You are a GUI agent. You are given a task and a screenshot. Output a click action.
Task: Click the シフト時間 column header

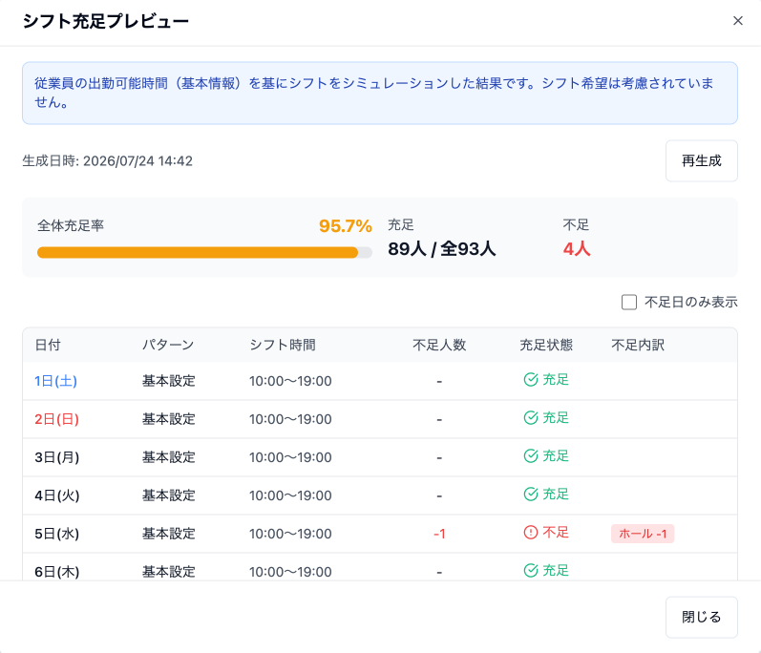283,345
